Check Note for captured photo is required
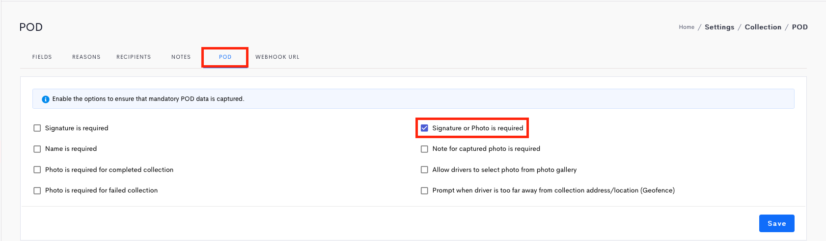 424,149
